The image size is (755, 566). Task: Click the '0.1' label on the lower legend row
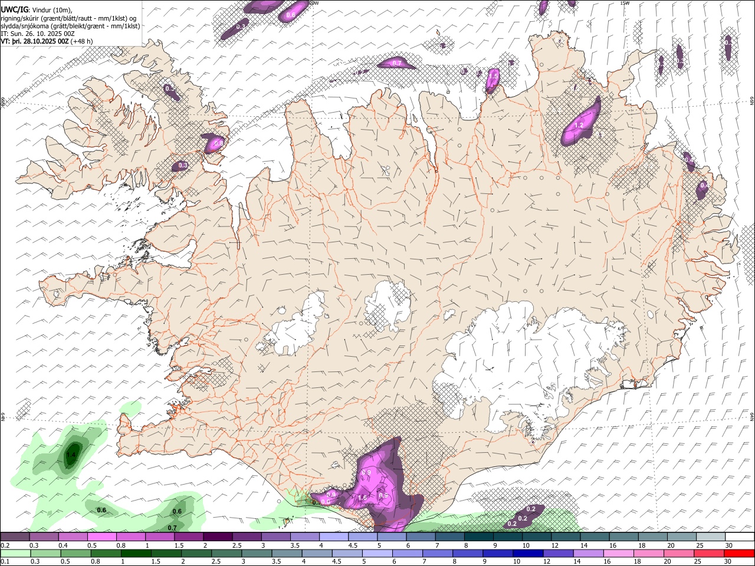[x=5, y=562]
